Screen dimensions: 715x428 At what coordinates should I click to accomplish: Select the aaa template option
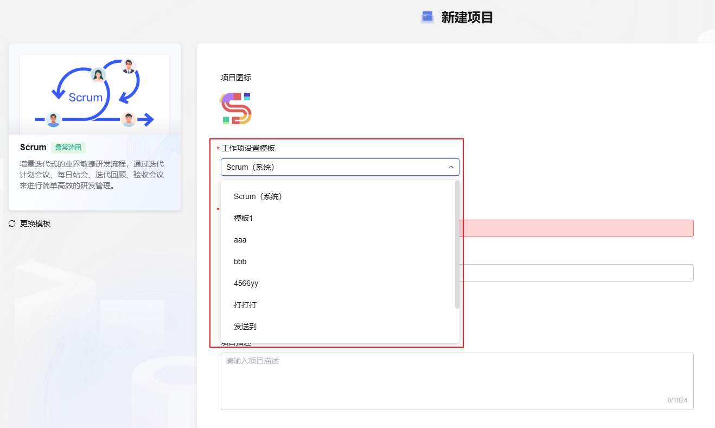240,240
